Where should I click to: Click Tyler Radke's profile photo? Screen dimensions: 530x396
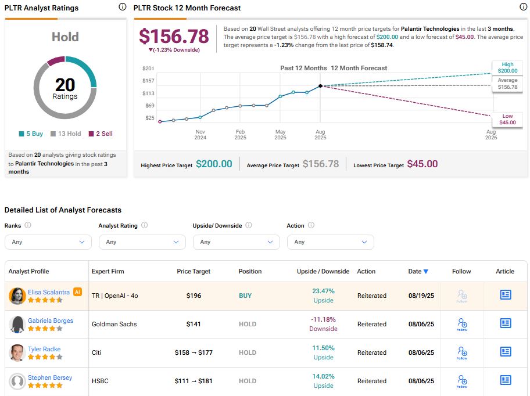coord(17,352)
